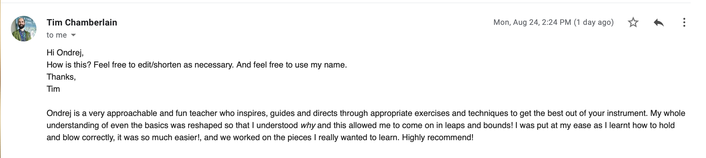Click the "(1 day ago)" relative time
This screenshot has height=158, width=706.
tap(594, 22)
